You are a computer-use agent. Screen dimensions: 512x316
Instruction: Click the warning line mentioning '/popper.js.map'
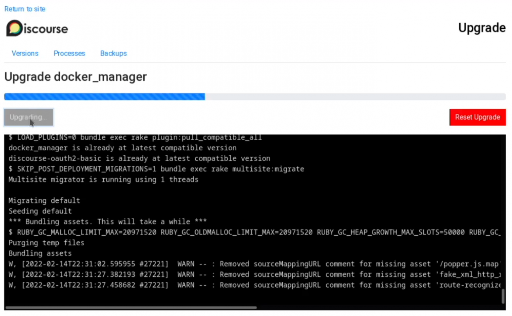coord(255,264)
